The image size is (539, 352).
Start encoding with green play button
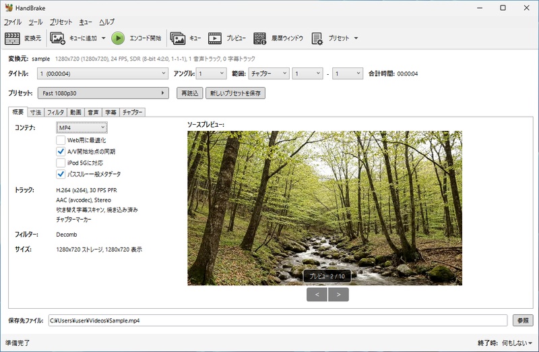point(118,38)
